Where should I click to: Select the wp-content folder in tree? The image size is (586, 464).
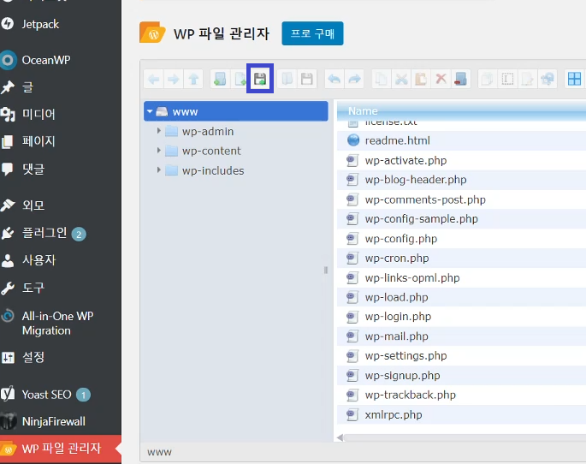coord(211,151)
